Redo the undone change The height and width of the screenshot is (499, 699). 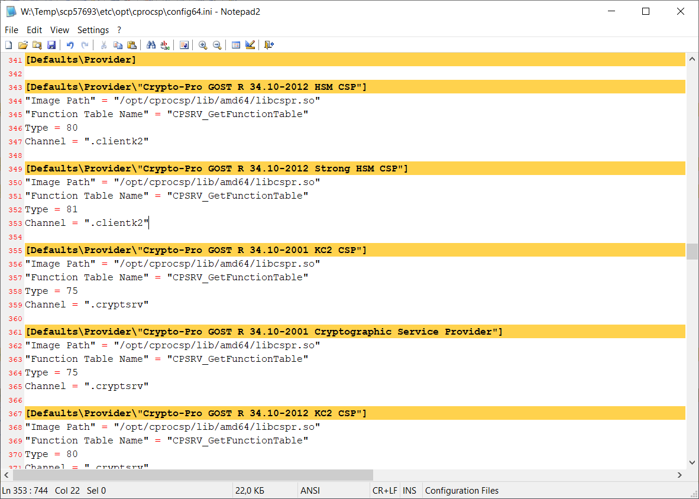(85, 45)
